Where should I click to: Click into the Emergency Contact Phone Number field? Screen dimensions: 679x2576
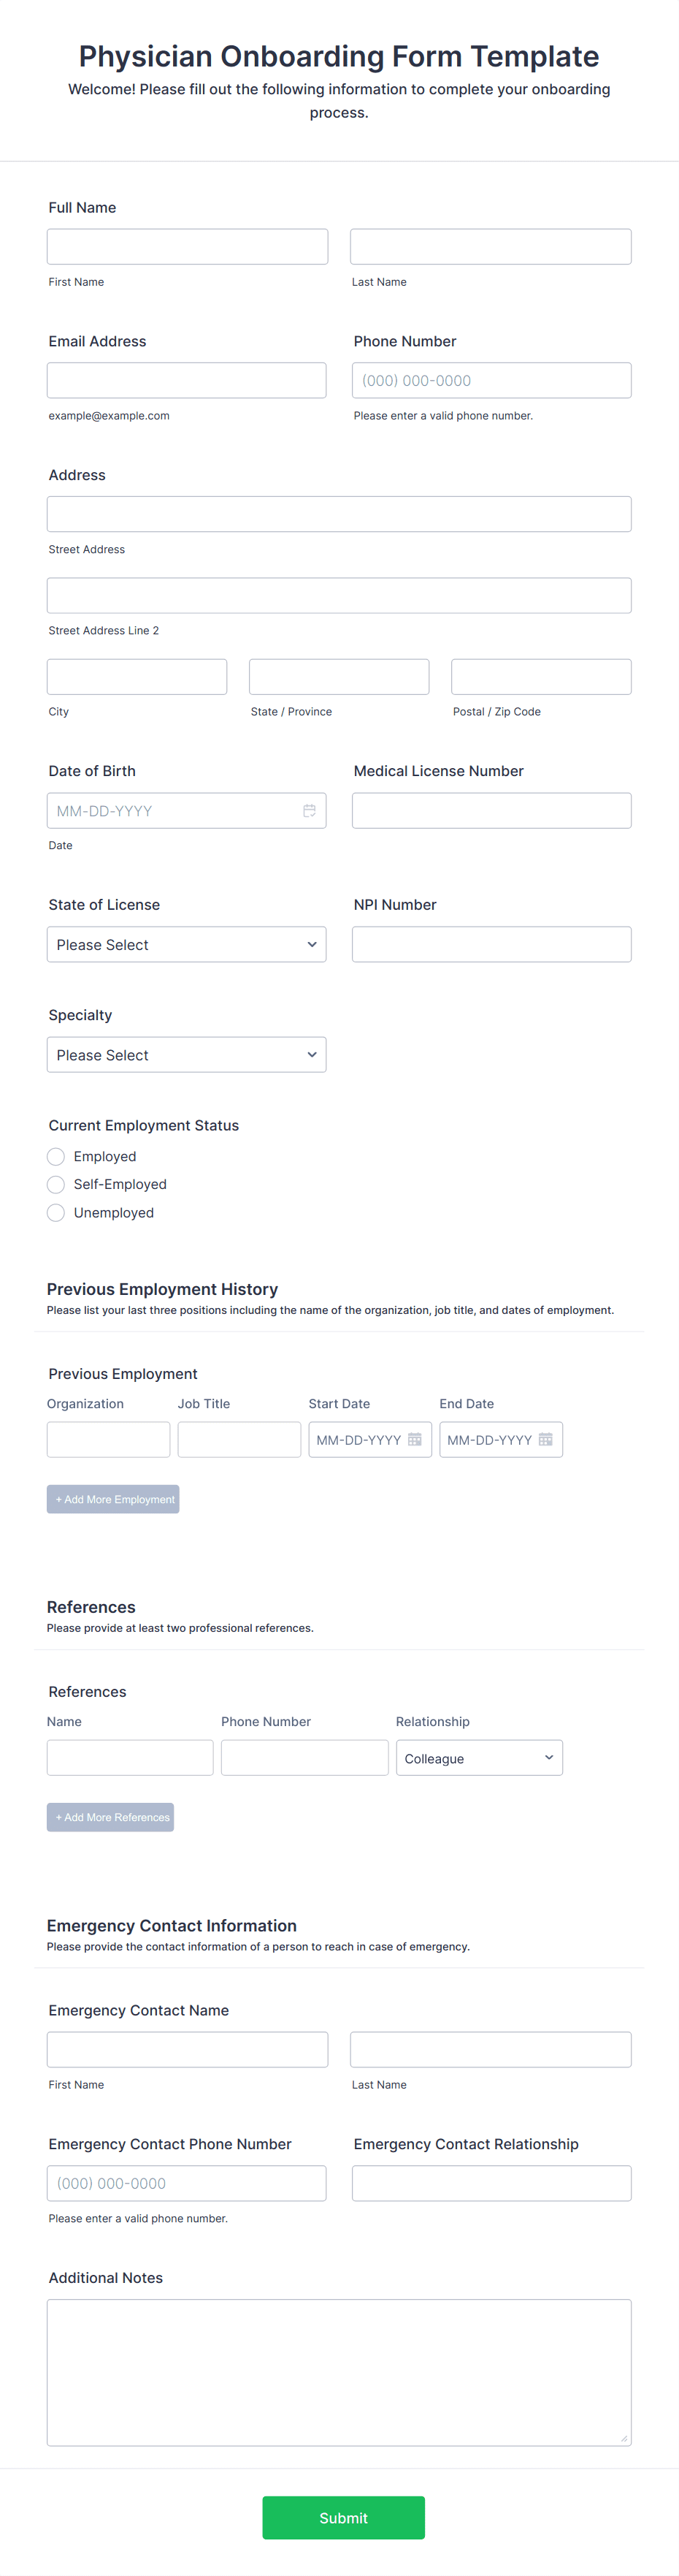(x=187, y=2183)
